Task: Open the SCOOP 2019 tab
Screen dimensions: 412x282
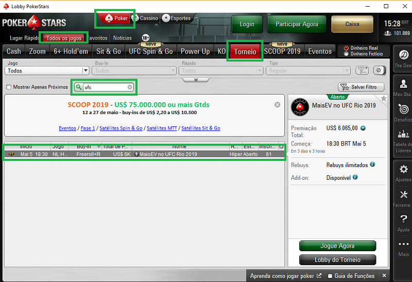Action: (x=282, y=51)
